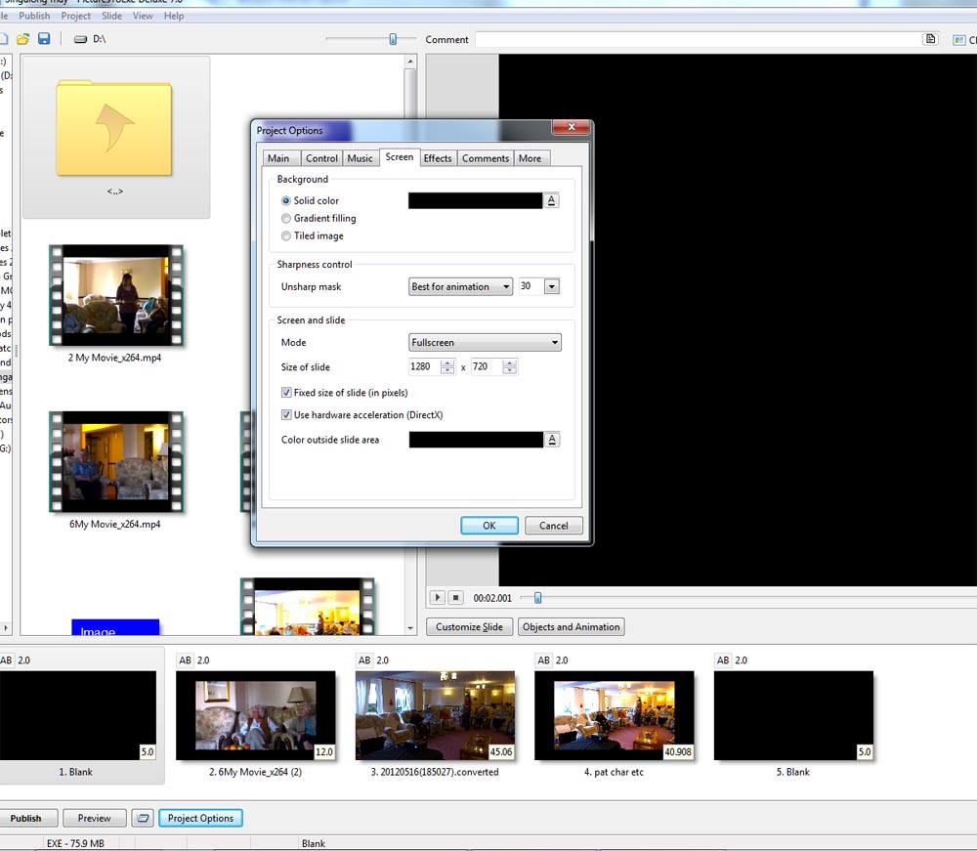Select slide 3 20120516(185027).converted

point(435,715)
